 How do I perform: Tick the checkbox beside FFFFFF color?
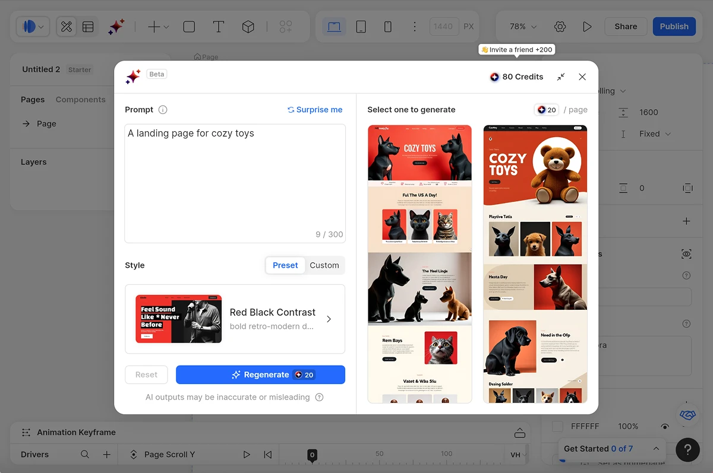[557, 426]
